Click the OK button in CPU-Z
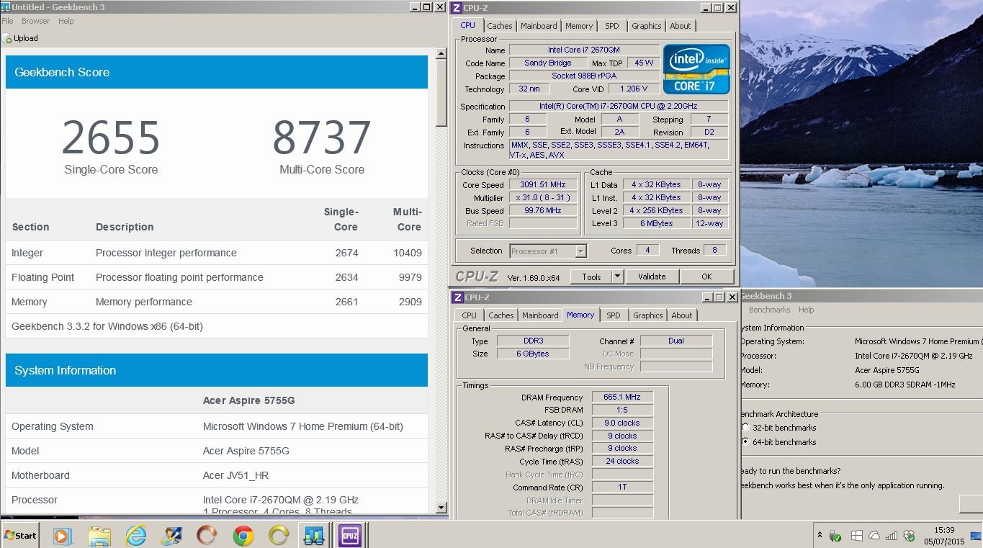Screen dimensions: 983x548 [x=706, y=277]
